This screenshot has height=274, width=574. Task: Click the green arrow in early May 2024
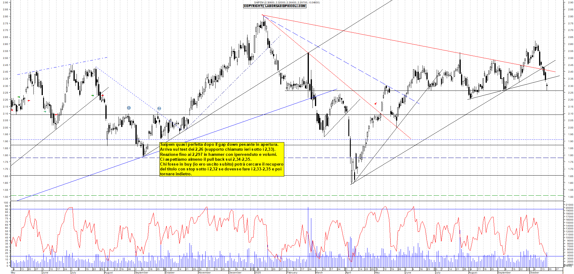pos(19,97)
